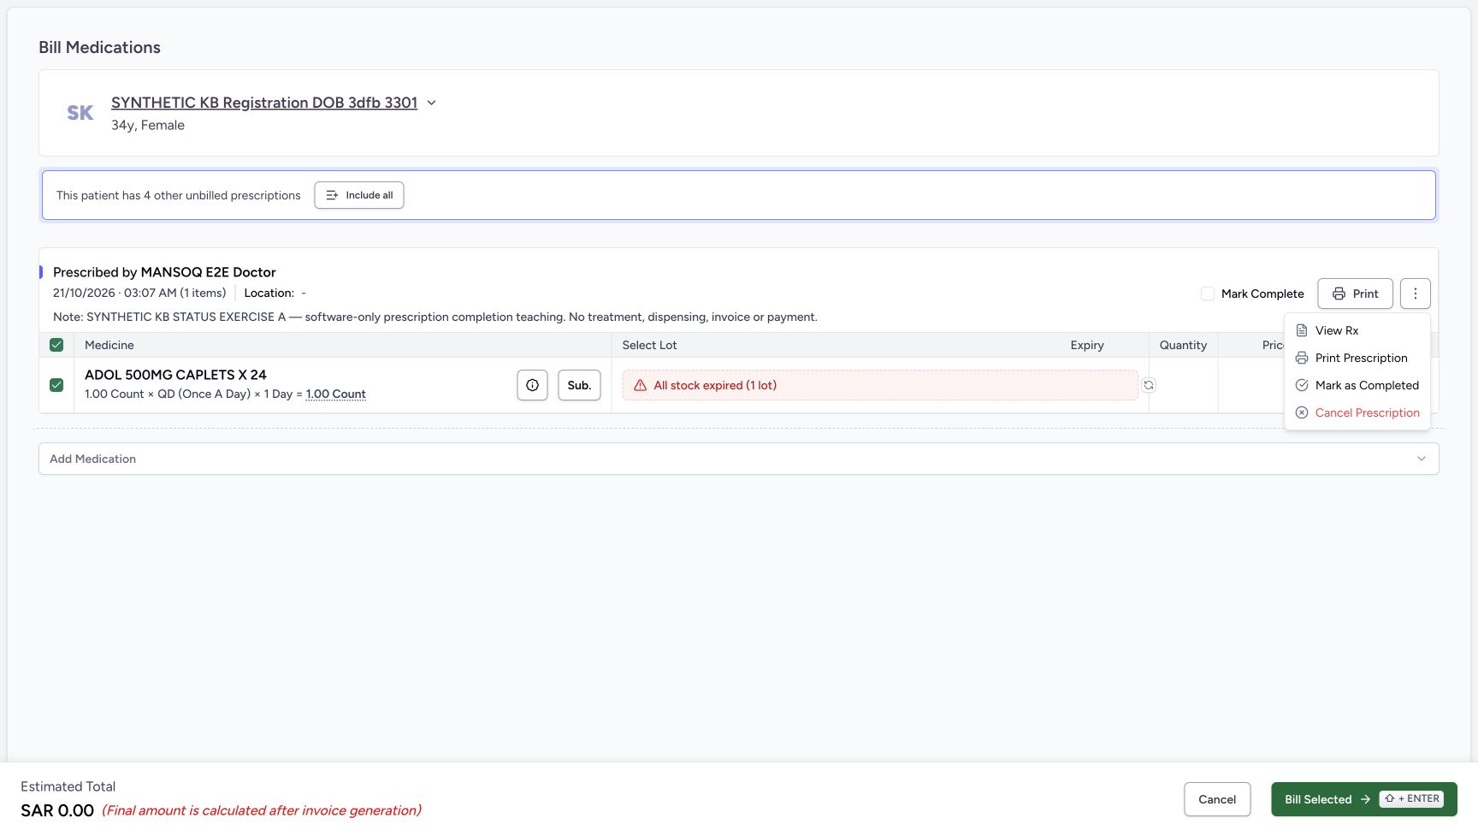Click the expired stock warning triangle icon

click(x=640, y=385)
